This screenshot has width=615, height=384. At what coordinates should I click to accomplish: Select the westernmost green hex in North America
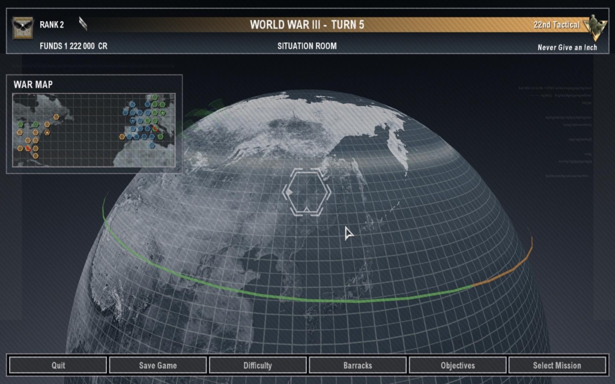pos(20,125)
